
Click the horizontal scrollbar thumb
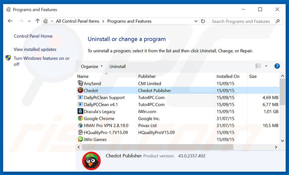[158, 147]
